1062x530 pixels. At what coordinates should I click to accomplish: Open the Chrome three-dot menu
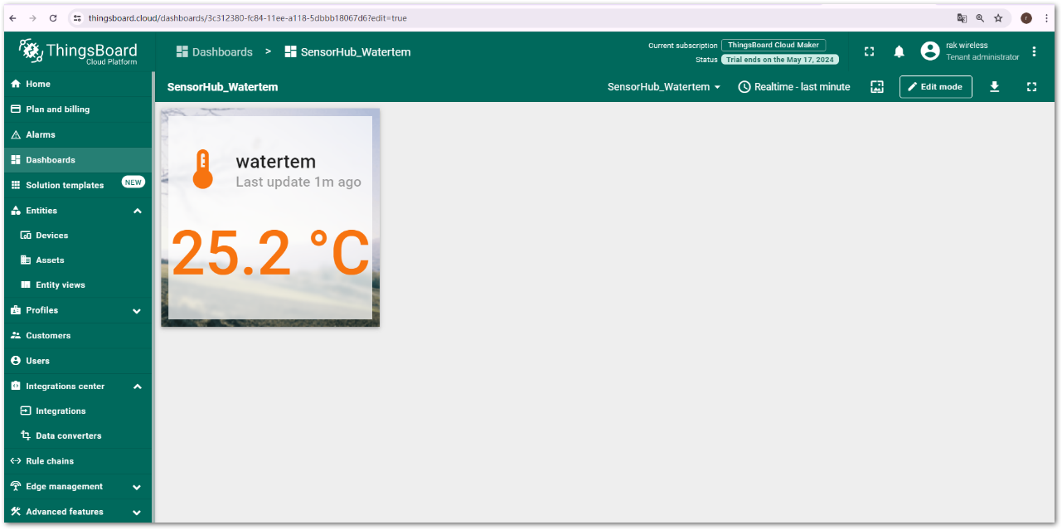[x=1046, y=17]
